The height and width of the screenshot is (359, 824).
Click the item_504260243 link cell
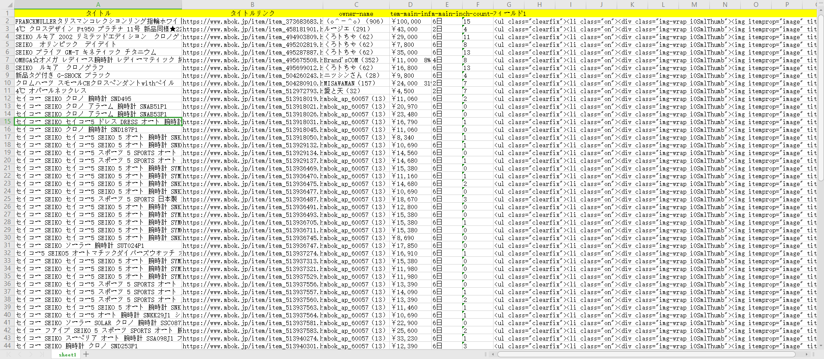point(252,75)
